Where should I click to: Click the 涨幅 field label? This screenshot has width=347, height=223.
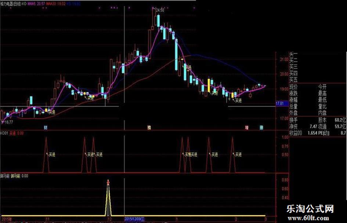[x=293, y=100]
